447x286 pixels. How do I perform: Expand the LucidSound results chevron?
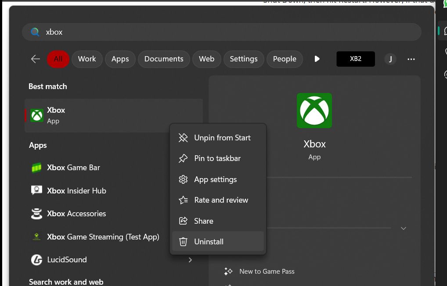tap(190, 260)
